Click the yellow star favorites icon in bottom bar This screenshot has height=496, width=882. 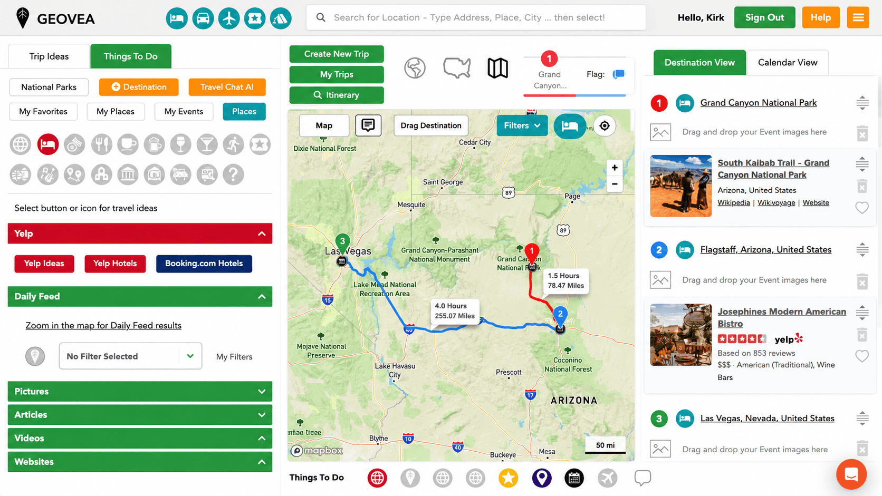[509, 478]
